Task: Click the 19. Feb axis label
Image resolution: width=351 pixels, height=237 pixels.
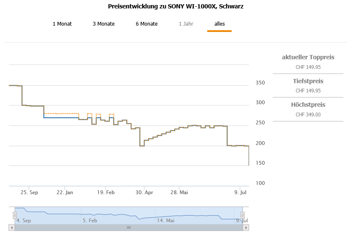Action: click(106, 192)
